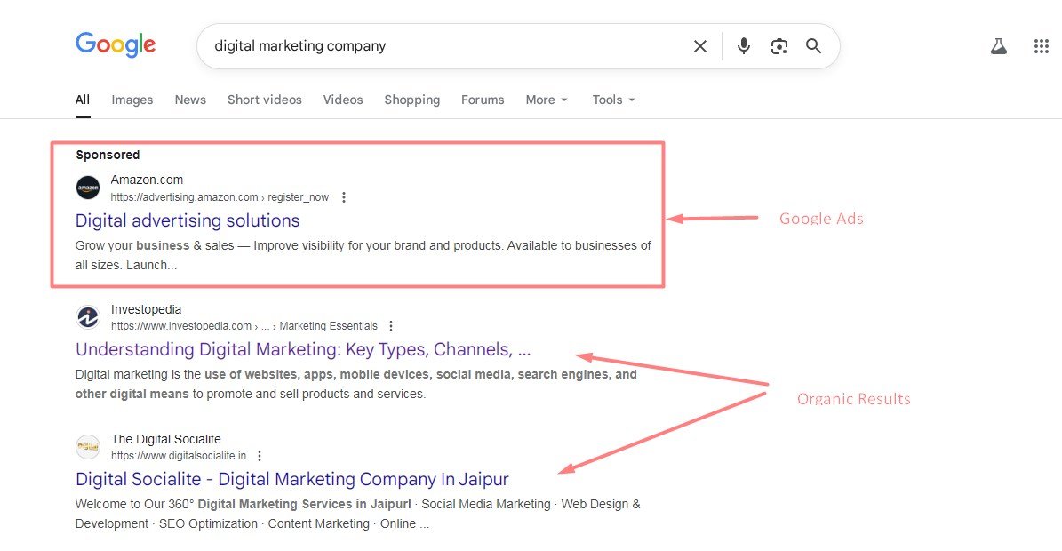This screenshot has height=551, width=1062.
Task: Open options menu for Amazon ad
Action: click(344, 197)
